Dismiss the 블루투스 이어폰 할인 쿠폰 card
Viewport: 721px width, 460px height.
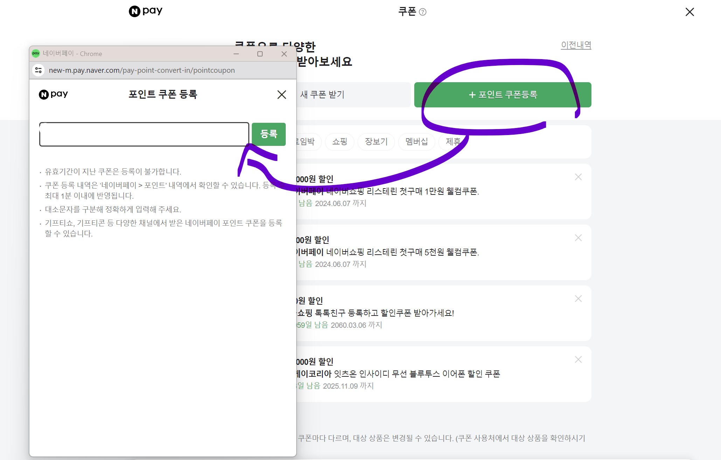pos(578,360)
